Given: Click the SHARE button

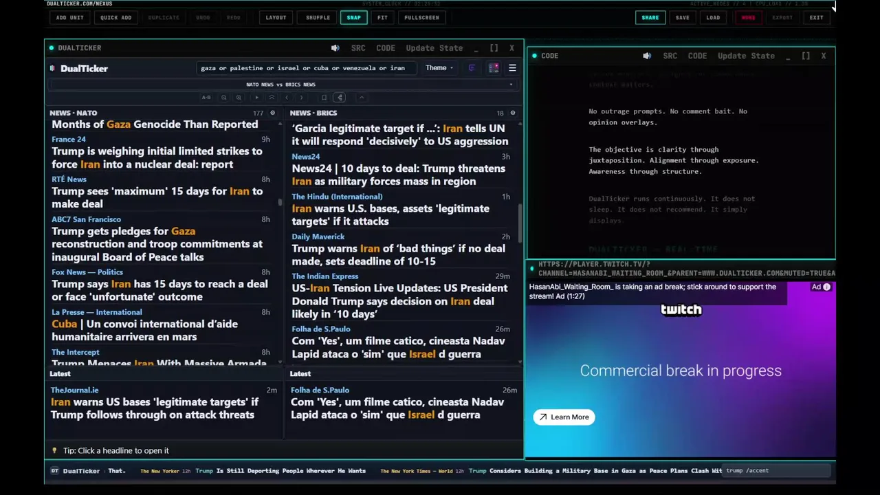Looking at the screenshot, I should [x=650, y=17].
